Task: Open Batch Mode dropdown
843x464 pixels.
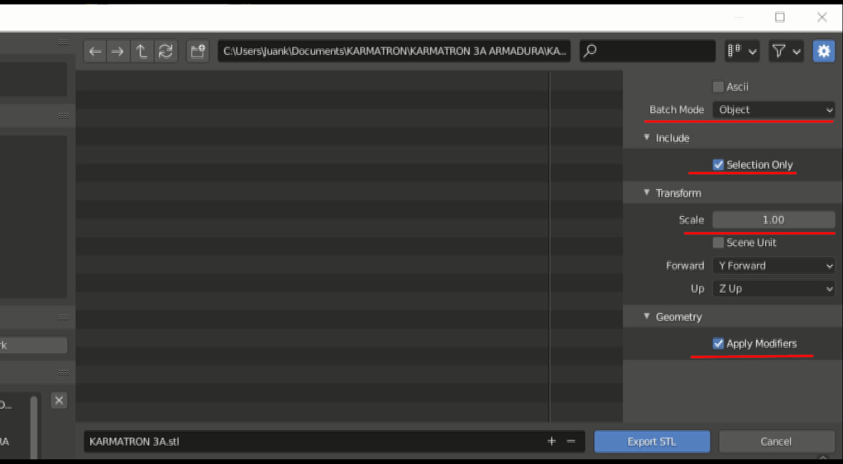Action: [774, 110]
